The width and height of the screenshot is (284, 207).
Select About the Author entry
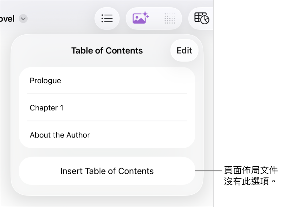click(x=60, y=135)
